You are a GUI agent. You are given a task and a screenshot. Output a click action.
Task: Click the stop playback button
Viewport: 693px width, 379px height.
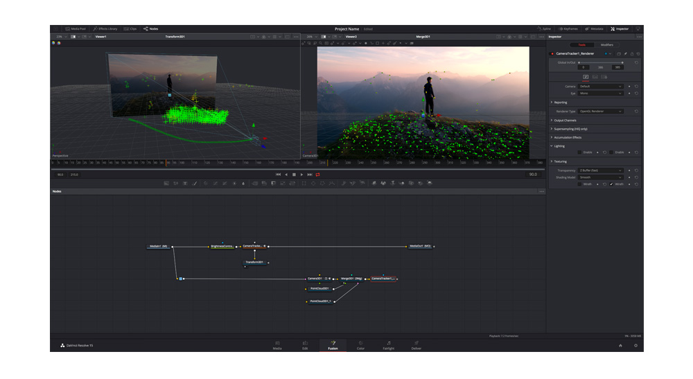294,175
